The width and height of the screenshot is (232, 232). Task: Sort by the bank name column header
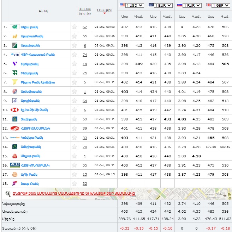(43, 11)
